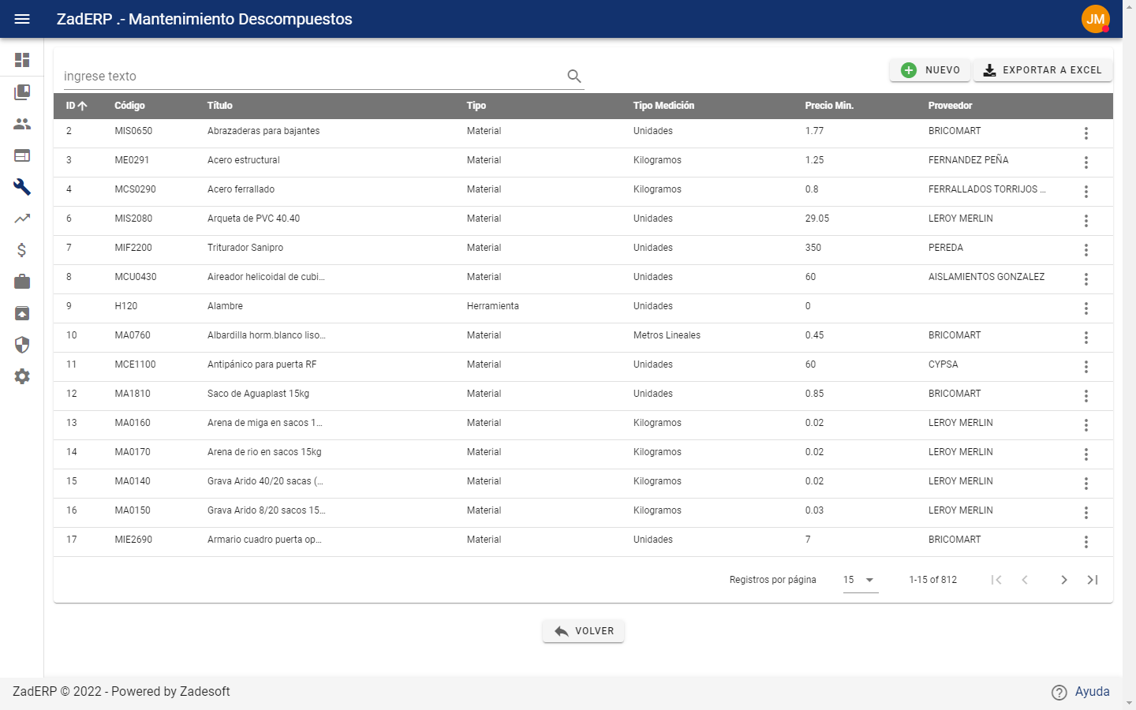Open row actions for Aireador helicoidal
The height and width of the screenshot is (710, 1136).
[1086, 279]
